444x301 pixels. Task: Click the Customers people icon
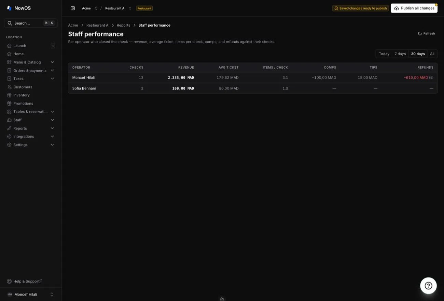[9, 87]
